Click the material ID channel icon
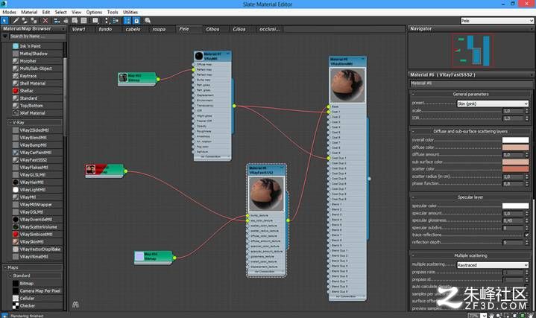The image size is (536, 318). (x=95, y=21)
